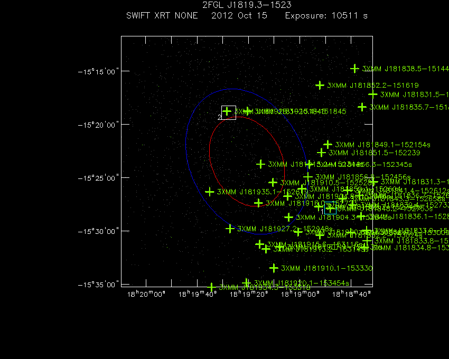
Task: Click the declination label -15°15'00"
Action: 98,71
